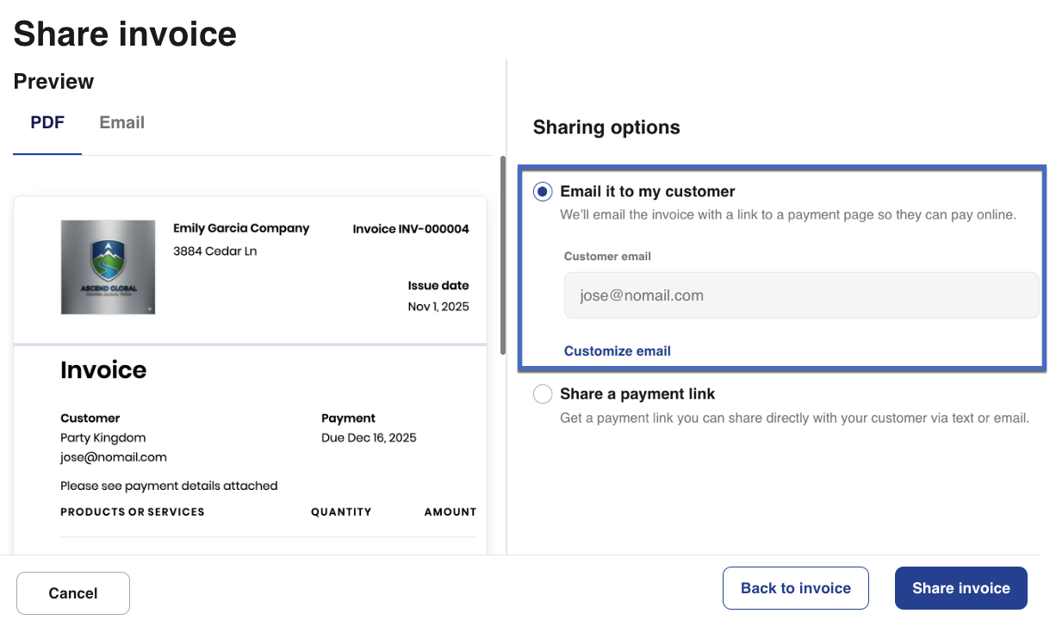
Task: Click invoice number INV-000004 in preview
Action: pyautogui.click(x=411, y=229)
